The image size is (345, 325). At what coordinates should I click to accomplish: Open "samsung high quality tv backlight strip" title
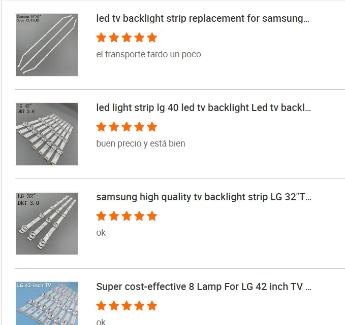(203, 197)
